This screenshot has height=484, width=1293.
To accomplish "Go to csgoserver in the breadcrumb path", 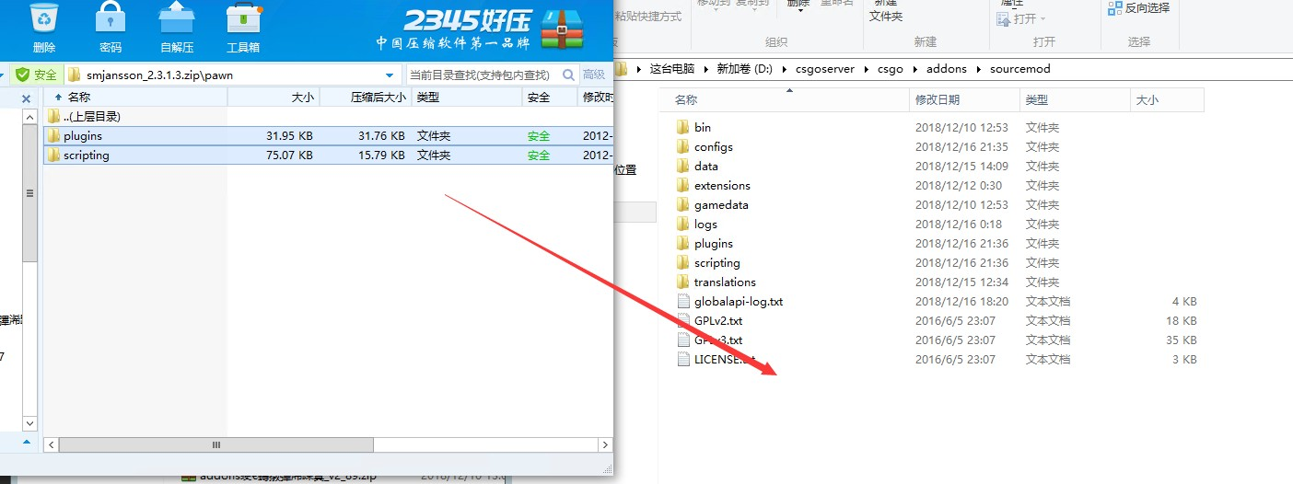I will [x=829, y=69].
